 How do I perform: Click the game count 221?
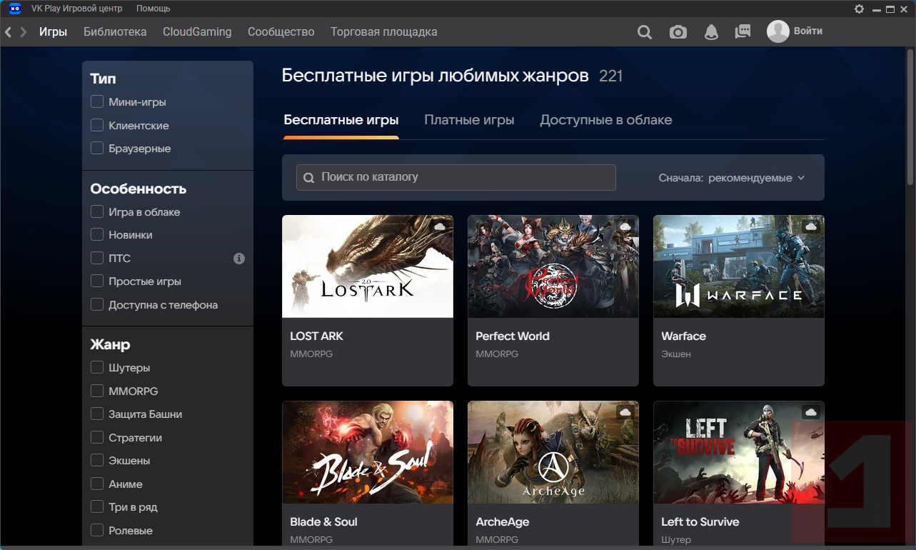tap(611, 76)
